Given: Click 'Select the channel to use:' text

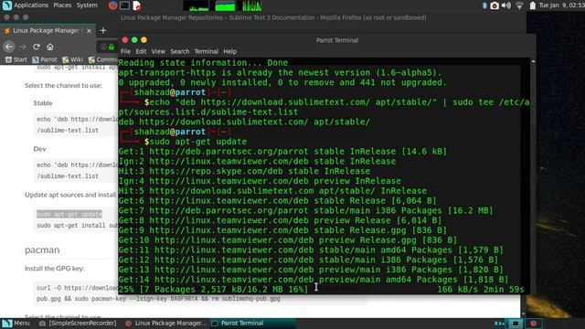Looking at the screenshot, I should pos(63,85).
